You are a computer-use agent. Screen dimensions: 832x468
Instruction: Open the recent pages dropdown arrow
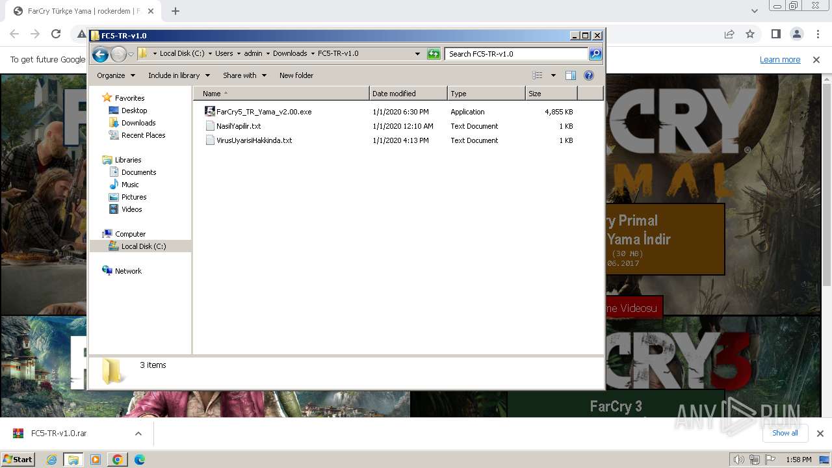[x=131, y=54]
